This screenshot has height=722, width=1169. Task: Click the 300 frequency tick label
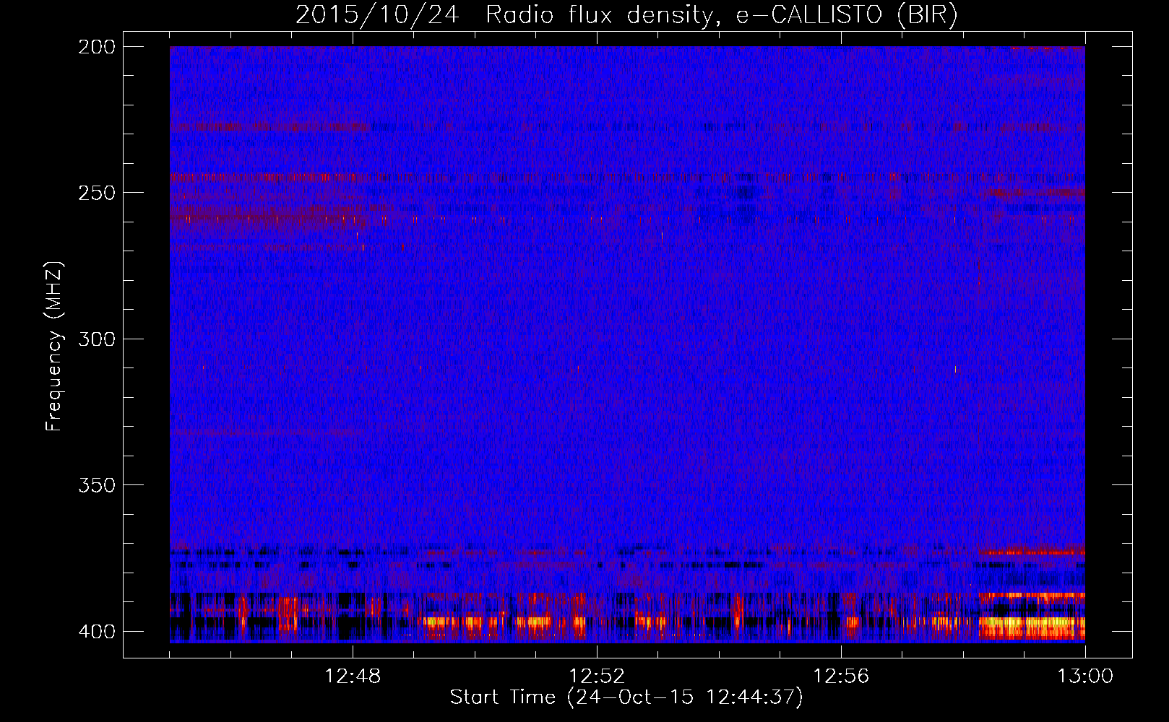pos(96,339)
